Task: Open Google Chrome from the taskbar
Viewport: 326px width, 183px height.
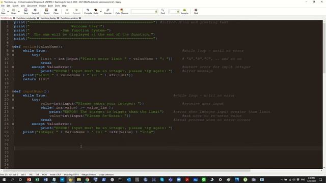Action: [x=87, y=179]
